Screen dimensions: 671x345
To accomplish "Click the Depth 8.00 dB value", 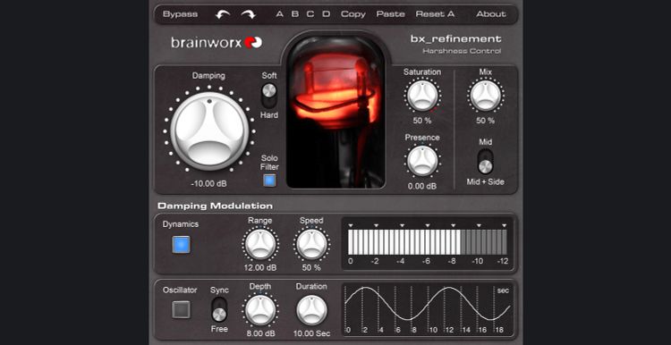I will click(260, 333).
